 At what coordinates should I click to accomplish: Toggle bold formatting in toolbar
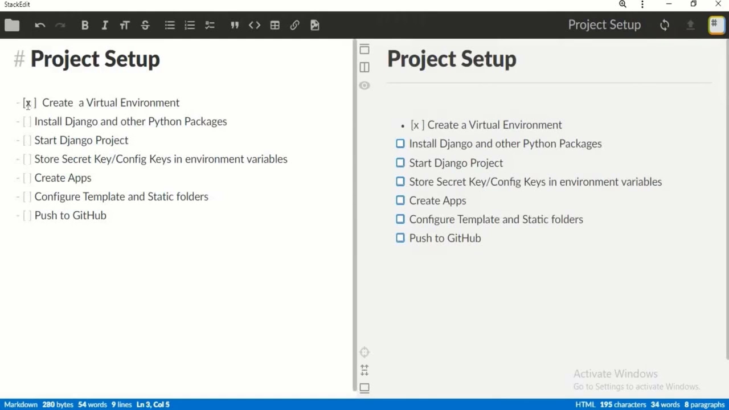pyautogui.click(x=85, y=25)
